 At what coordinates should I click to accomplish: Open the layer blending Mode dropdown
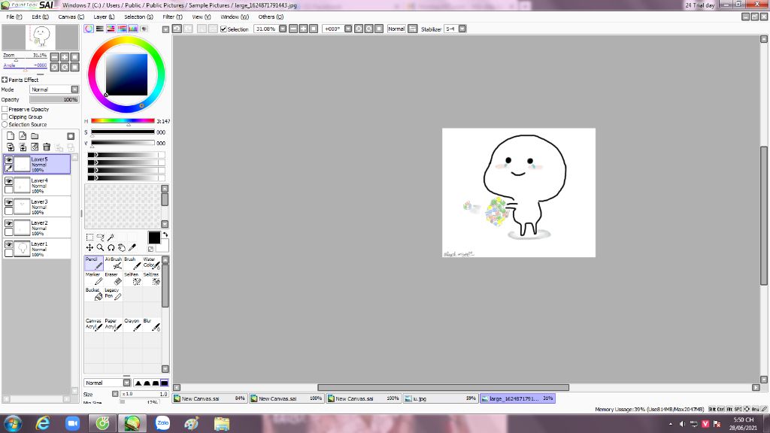pyautogui.click(x=74, y=89)
